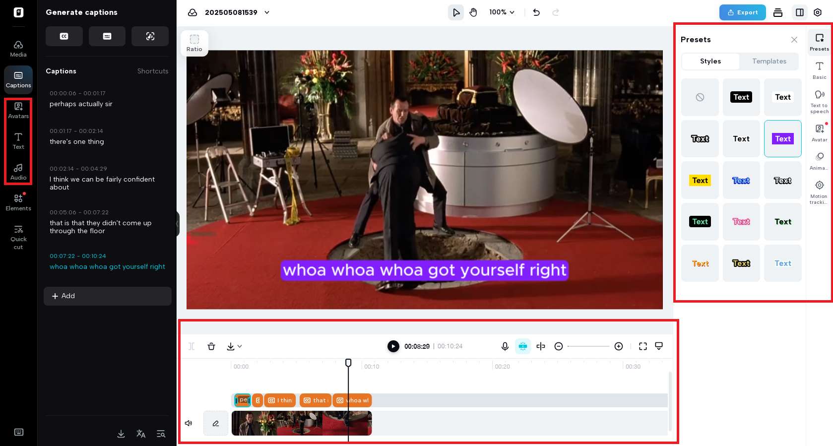Viewport: 833px width, 446px height.
Task: Choose the green on black Text style
Action: pos(700,222)
